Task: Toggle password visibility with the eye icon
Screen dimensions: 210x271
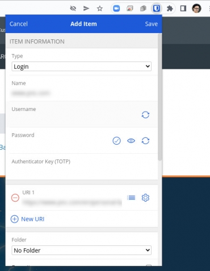Action: click(x=131, y=141)
